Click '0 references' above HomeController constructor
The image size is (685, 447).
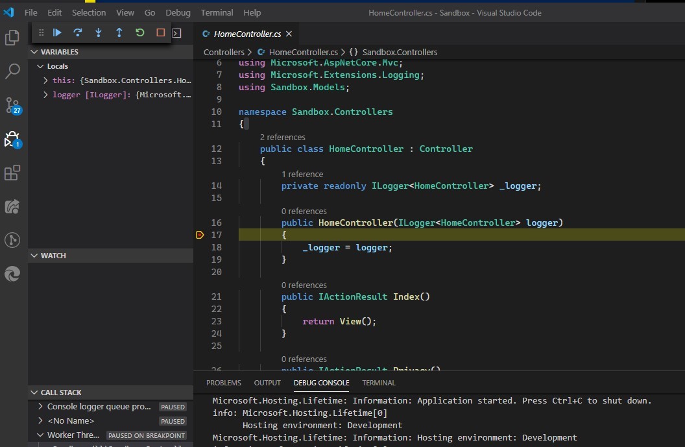point(304,211)
